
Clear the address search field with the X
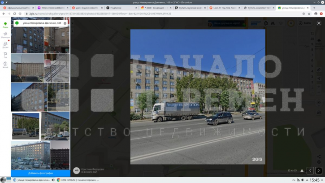click(65, 23)
